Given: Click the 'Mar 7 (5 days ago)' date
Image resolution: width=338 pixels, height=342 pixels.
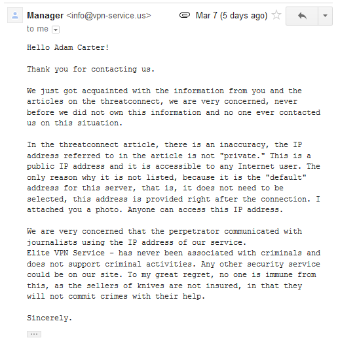Looking at the screenshot, I should pos(231,16).
